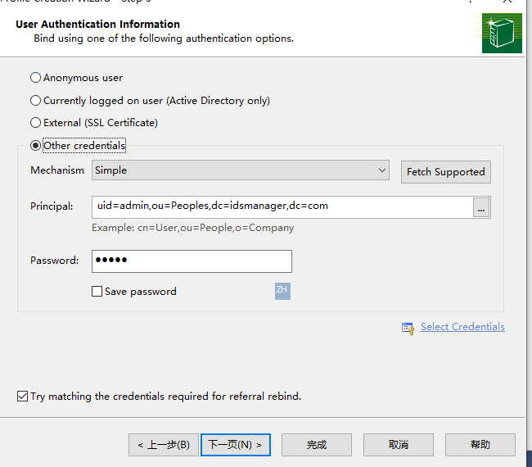Open help via the 帮助 button

pos(480,445)
